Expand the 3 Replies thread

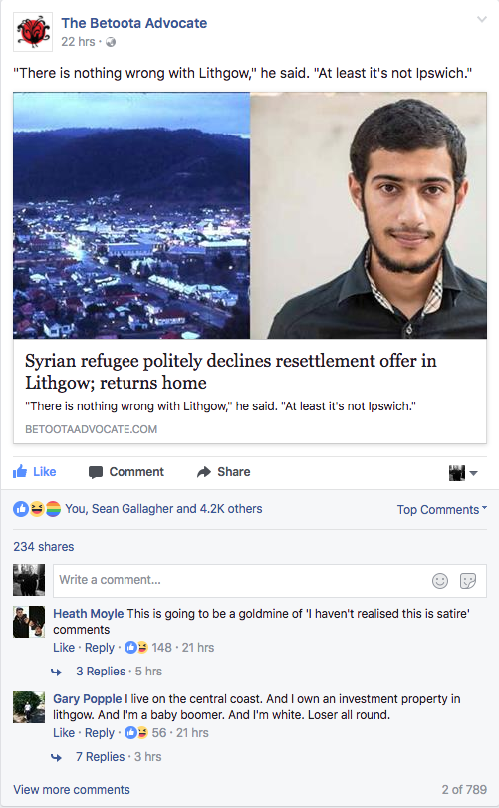pyautogui.click(x=101, y=671)
